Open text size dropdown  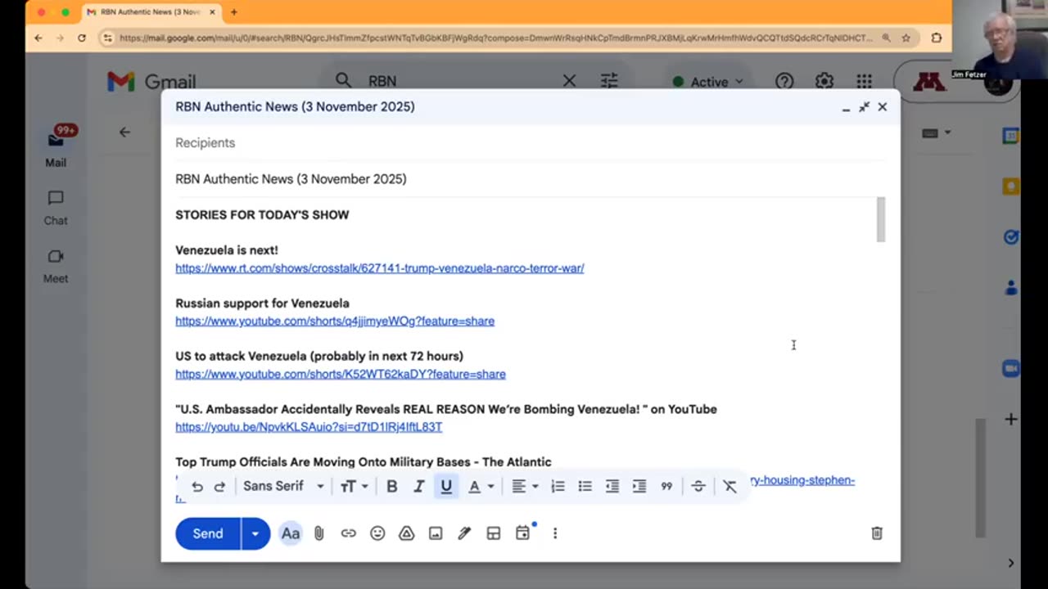pos(354,486)
